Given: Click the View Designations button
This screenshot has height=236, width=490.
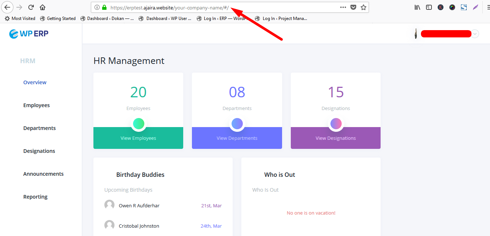Looking at the screenshot, I should coord(336,138).
